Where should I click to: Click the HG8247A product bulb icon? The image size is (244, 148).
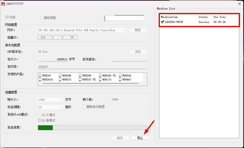coord(40,80)
